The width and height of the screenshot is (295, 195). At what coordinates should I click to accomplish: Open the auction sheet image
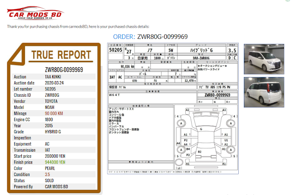point(173,108)
